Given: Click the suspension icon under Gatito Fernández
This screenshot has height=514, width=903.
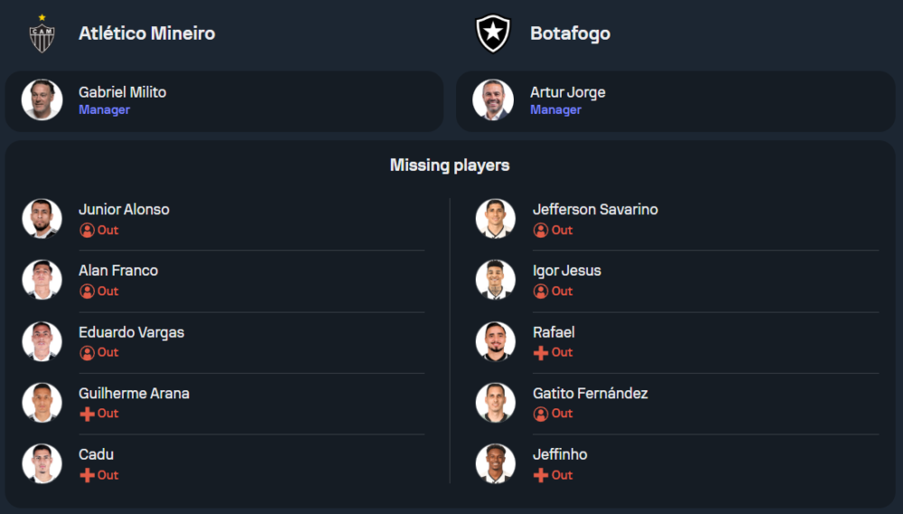Looking at the screenshot, I should point(541,414).
